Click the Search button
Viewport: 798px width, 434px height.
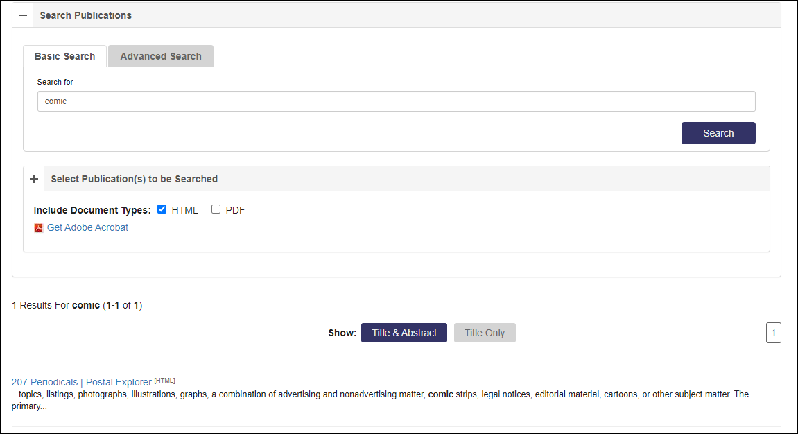click(x=718, y=133)
